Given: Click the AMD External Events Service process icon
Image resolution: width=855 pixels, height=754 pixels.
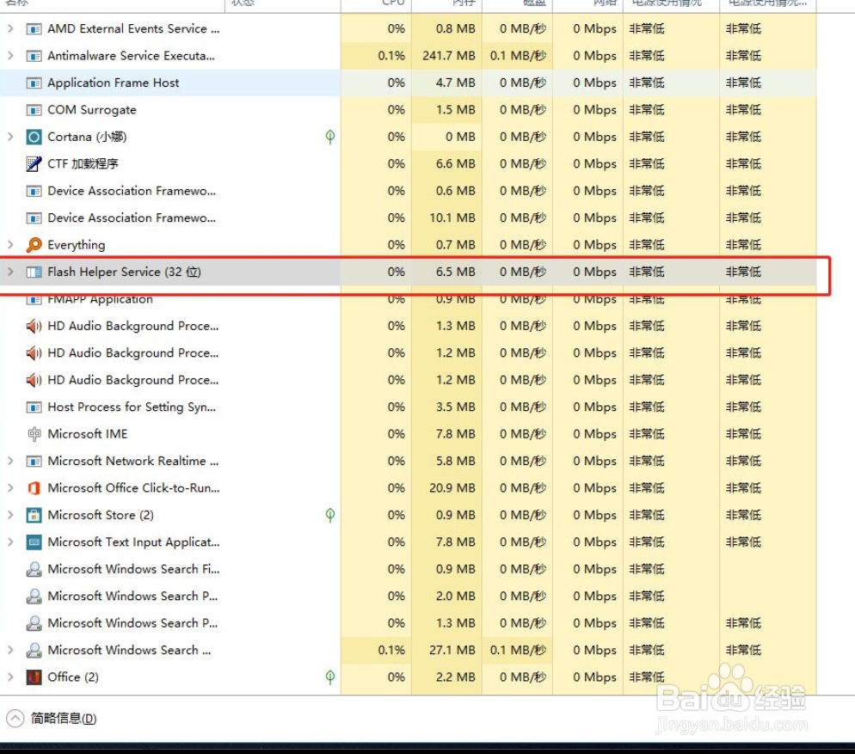Looking at the screenshot, I should click(x=34, y=29).
